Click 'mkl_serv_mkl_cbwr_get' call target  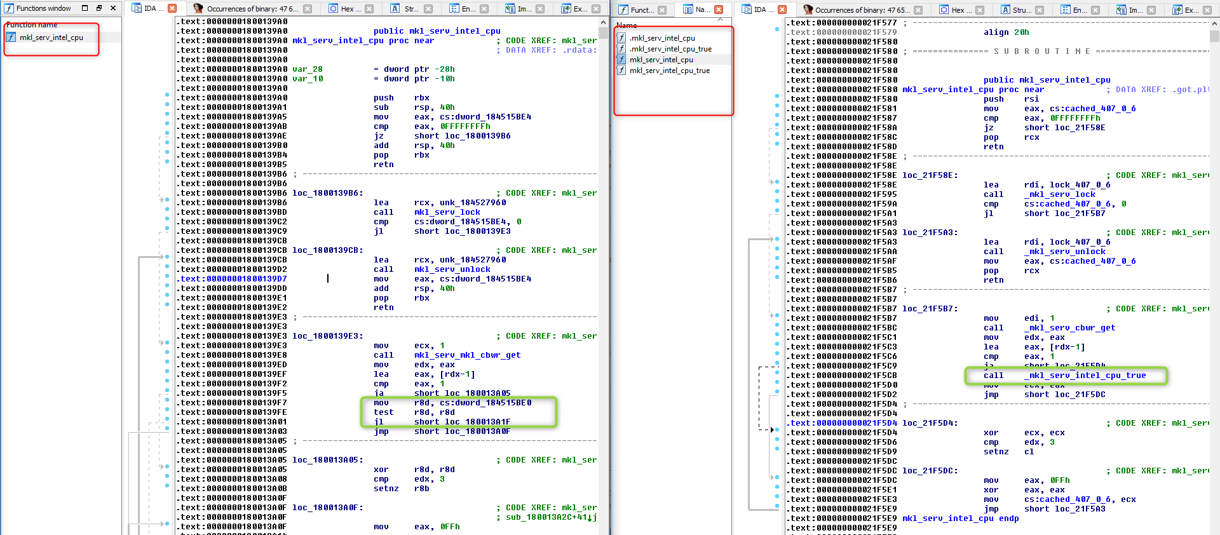[x=468, y=355]
